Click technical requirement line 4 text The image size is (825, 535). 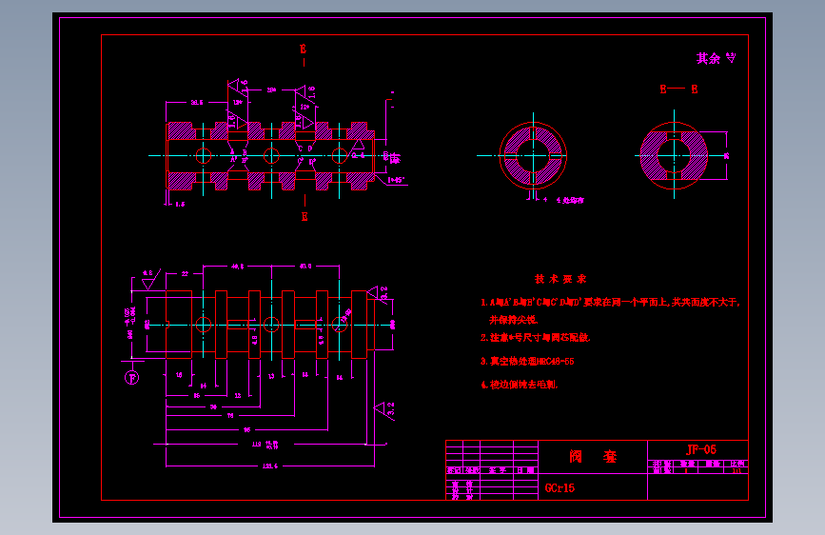520,385
